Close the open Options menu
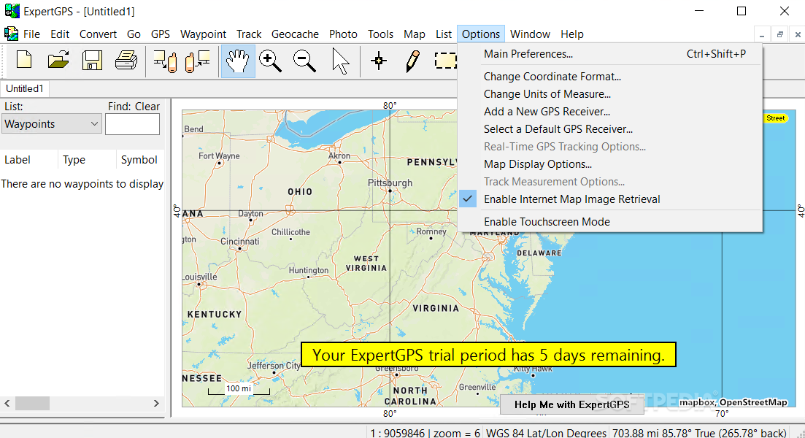 click(480, 34)
